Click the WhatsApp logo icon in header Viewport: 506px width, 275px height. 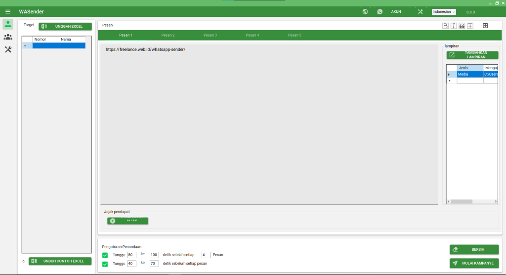pyautogui.click(x=380, y=11)
